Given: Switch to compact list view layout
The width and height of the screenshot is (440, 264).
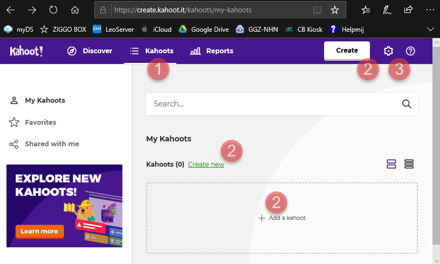Looking at the screenshot, I should tap(409, 164).
